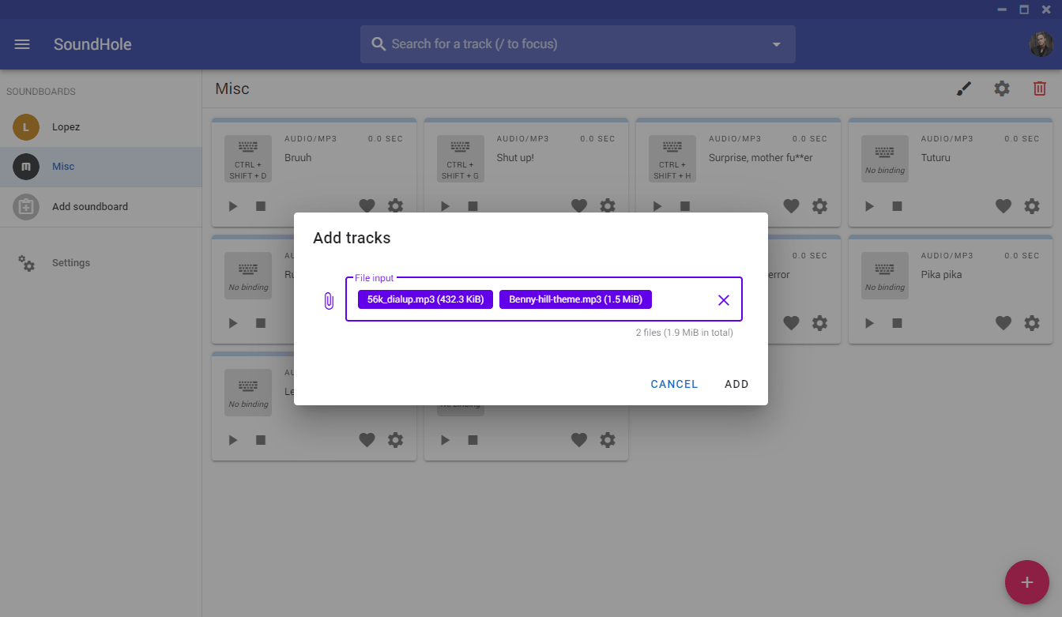The image size is (1062, 617).
Task: Rename soundboard using the brush edit icon
Action: click(x=964, y=88)
